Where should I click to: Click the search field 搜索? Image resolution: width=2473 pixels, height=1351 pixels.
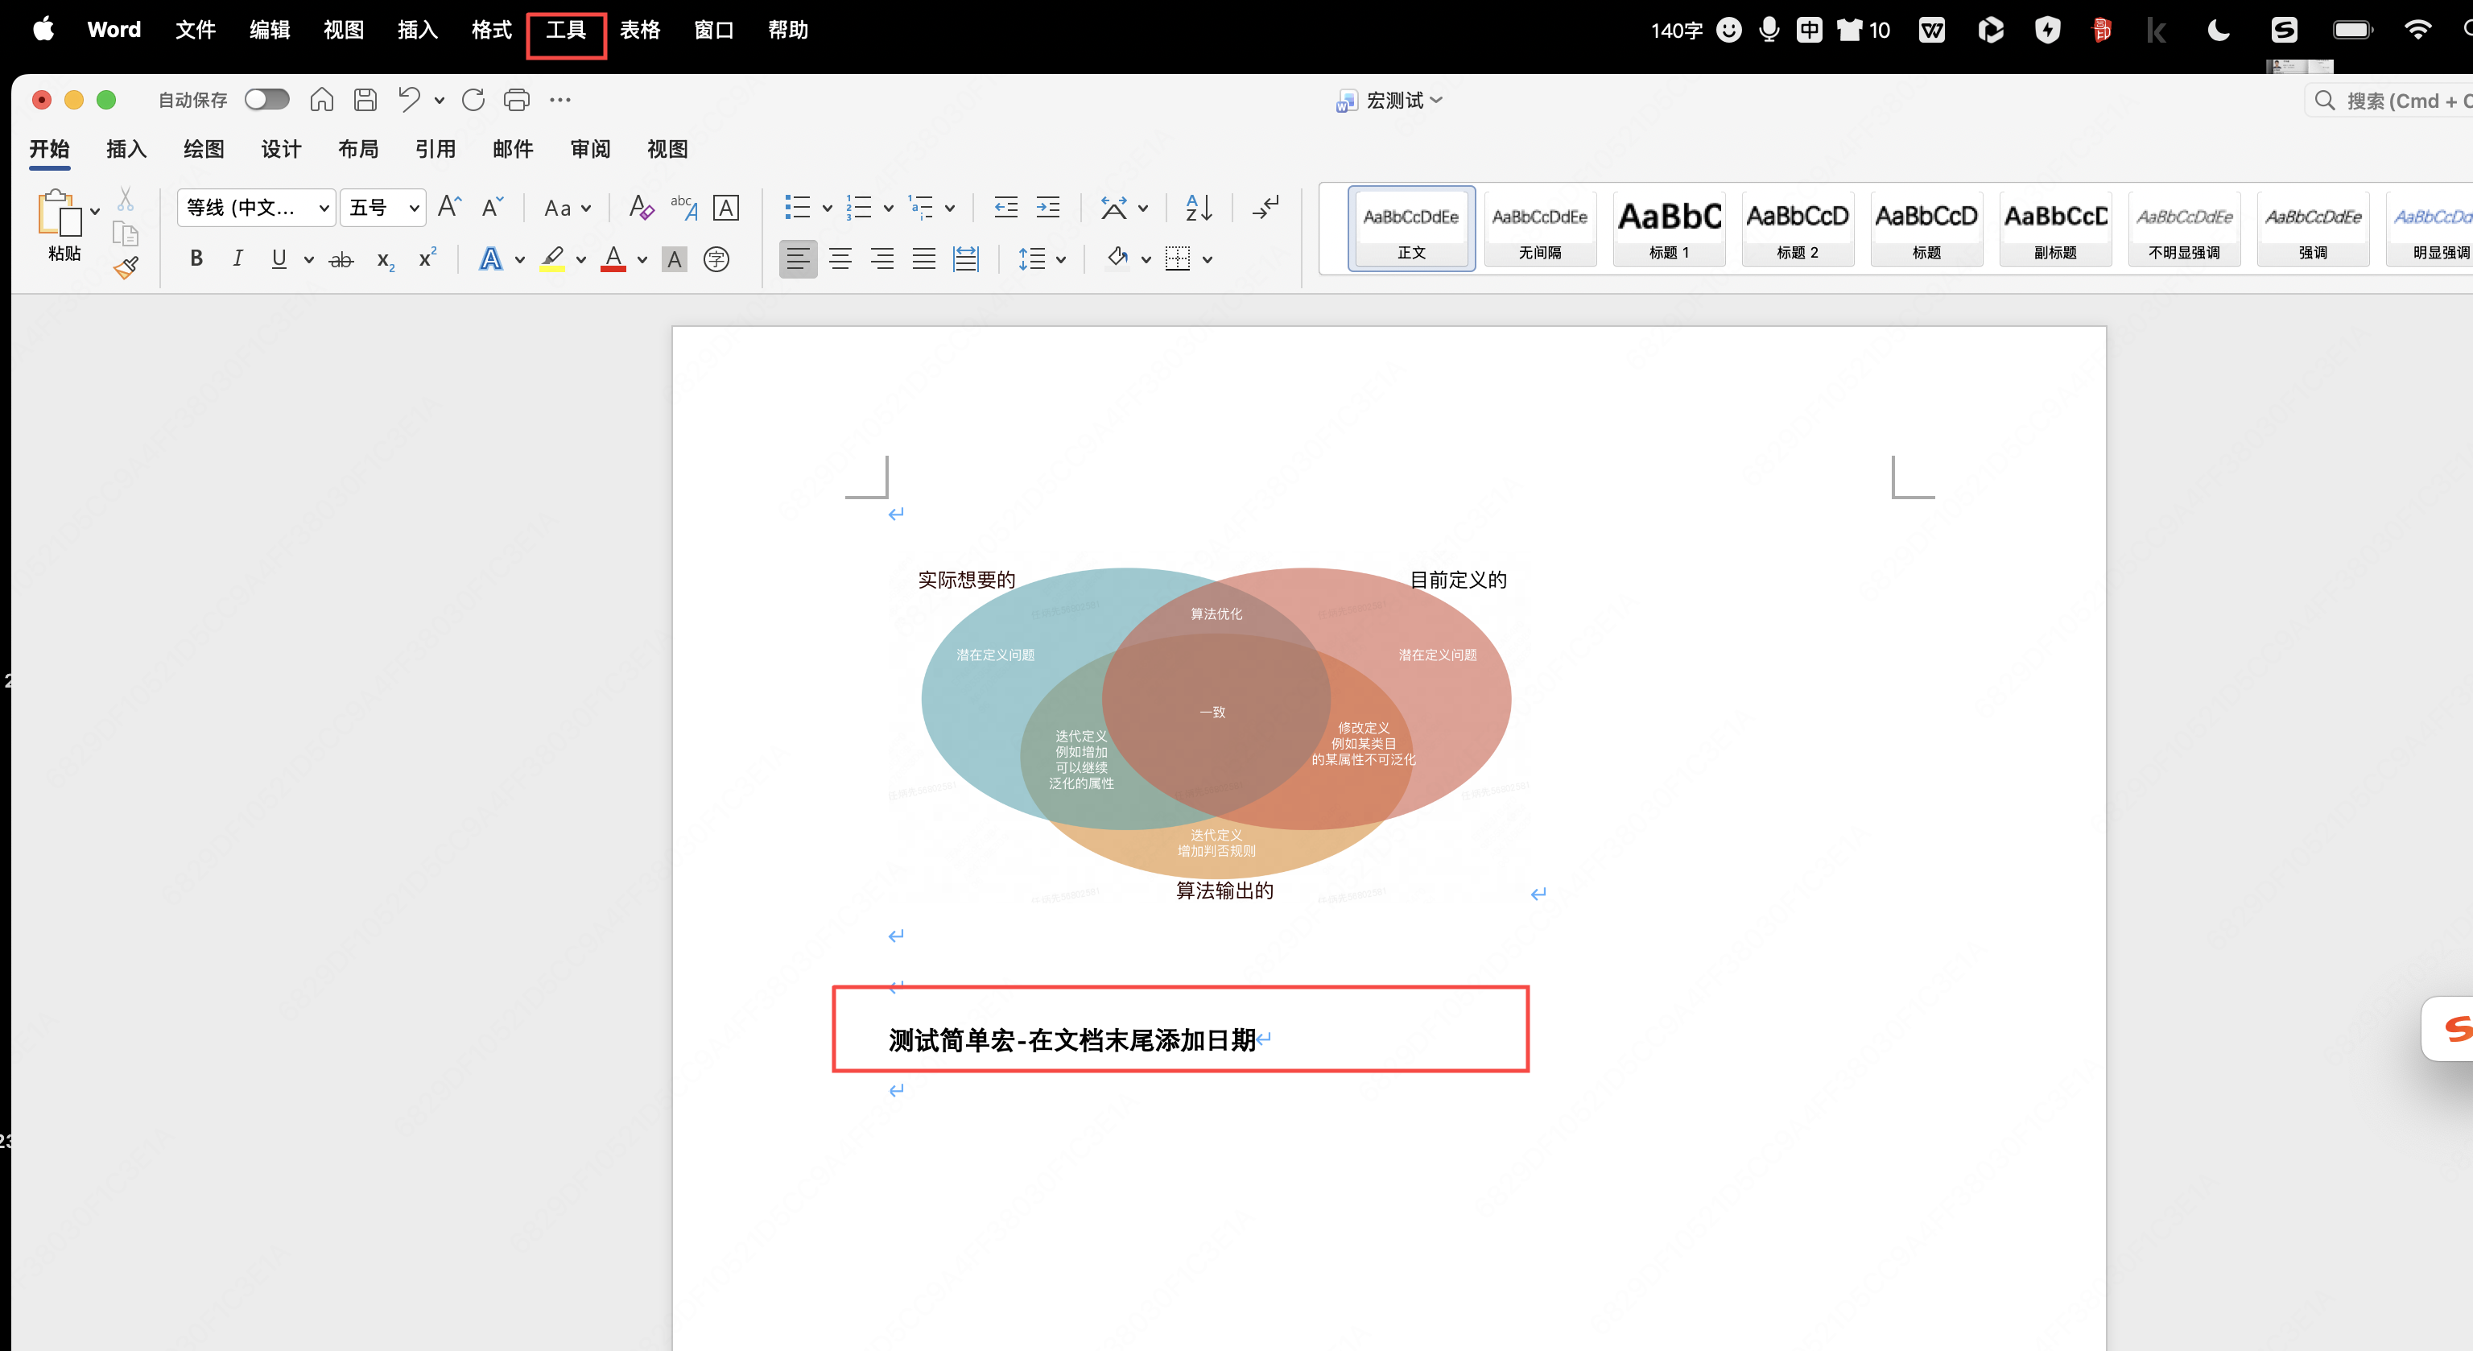click(2390, 101)
